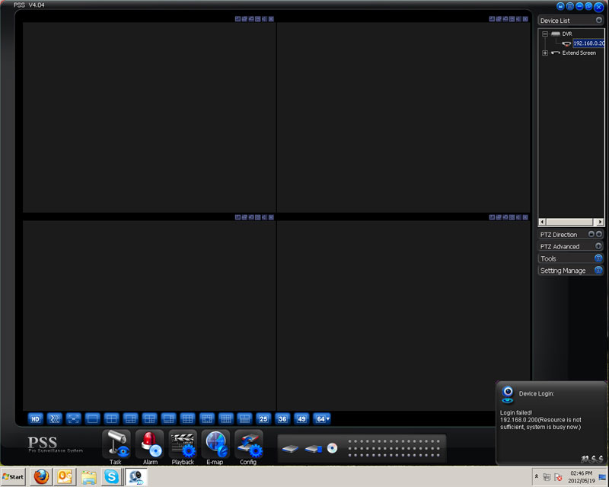Open the Config settings
The height and width of the screenshot is (487, 609).
coord(248,444)
